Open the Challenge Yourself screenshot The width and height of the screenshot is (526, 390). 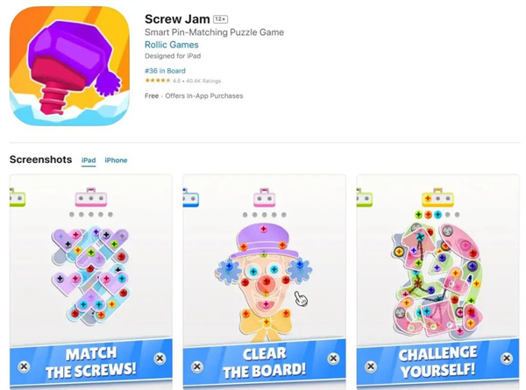[x=437, y=281]
